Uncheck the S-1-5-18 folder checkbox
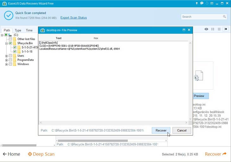The width and height of the screenshot is (231, 162). [15, 51]
